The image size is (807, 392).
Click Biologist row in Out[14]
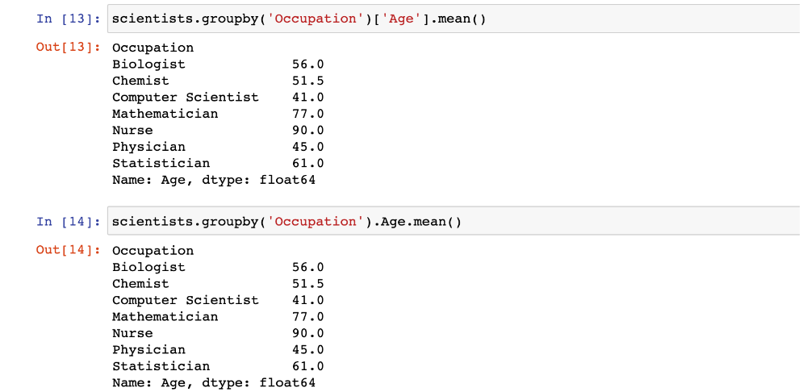coord(218,267)
